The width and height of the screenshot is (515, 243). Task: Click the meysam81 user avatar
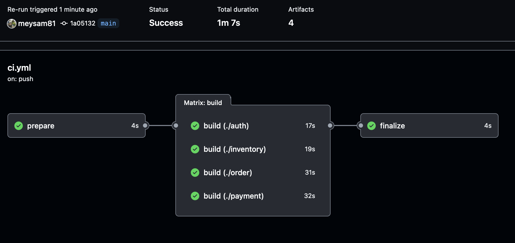[x=12, y=24]
